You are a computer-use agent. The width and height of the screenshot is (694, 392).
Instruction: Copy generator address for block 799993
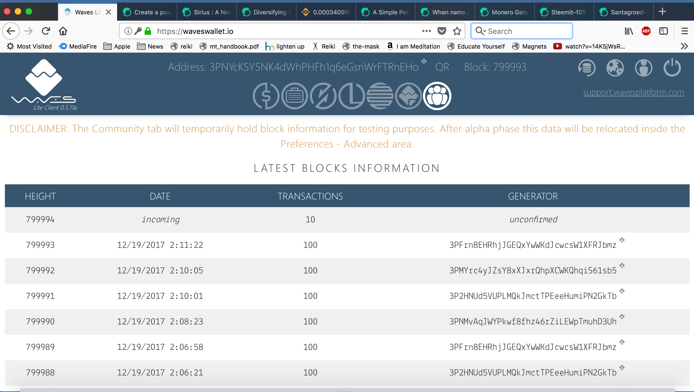coord(622,240)
